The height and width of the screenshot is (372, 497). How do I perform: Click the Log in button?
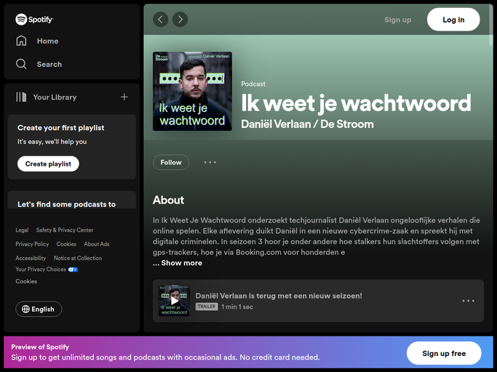[453, 20]
